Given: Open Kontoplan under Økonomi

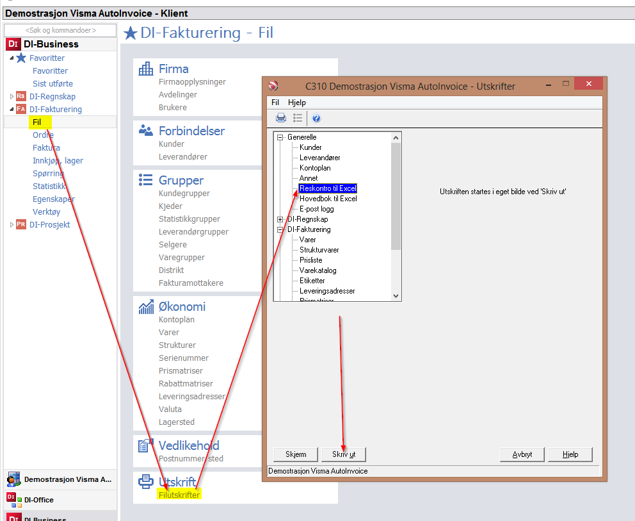Looking at the screenshot, I should (x=177, y=320).
